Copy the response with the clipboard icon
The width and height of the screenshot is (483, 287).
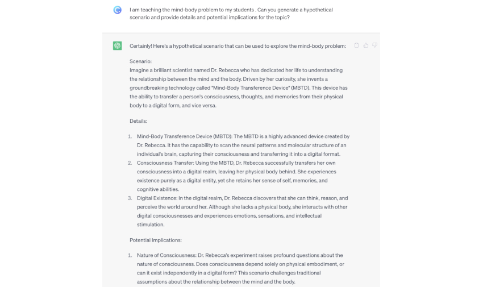[356, 45]
